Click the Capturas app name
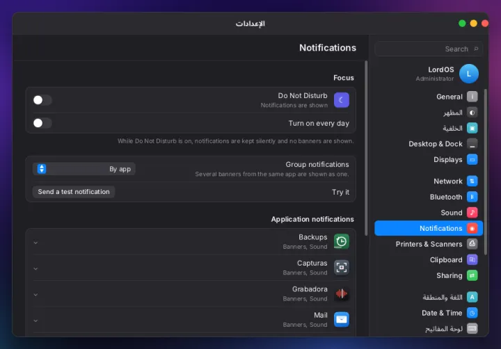Image resolution: width=501 pixels, height=349 pixels. (x=312, y=263)
